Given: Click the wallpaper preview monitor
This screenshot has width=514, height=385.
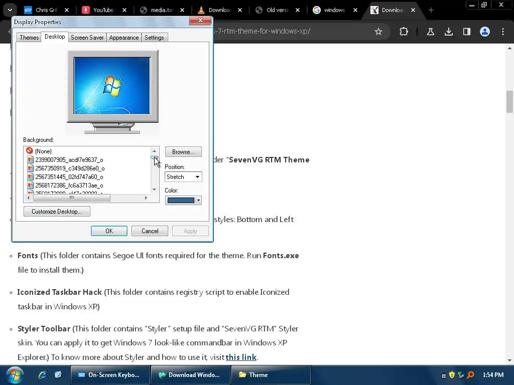Looking at the screenshot, I should pyautogui.click(x=113, y=92).
